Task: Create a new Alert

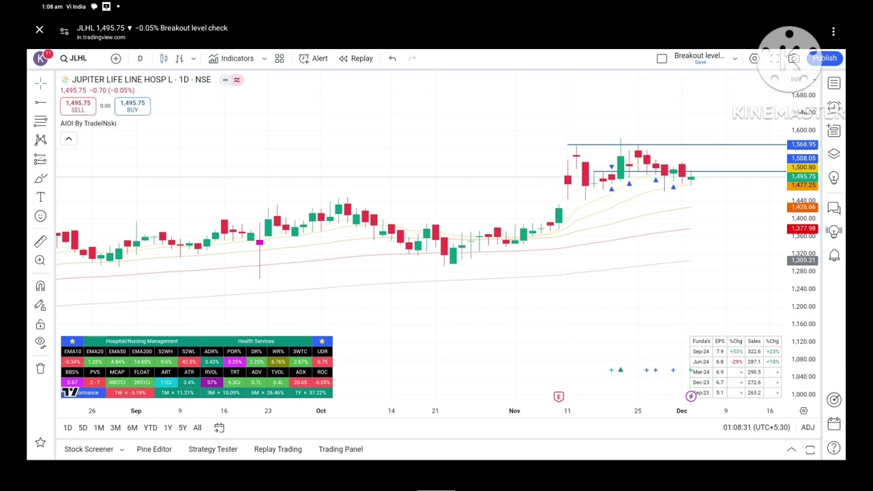Action: pos(313,59)
